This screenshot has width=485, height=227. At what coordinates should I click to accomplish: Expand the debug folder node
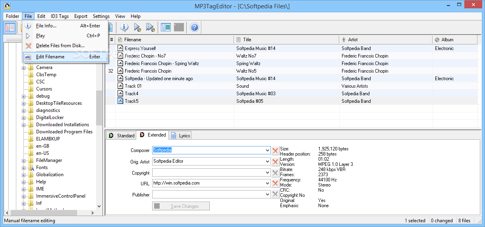(x=23, y=96)
